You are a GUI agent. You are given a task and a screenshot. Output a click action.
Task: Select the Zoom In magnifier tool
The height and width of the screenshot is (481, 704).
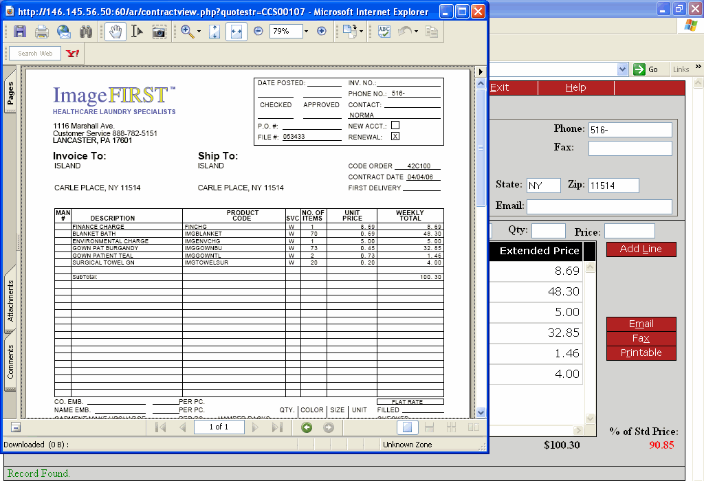coord(187,32)
